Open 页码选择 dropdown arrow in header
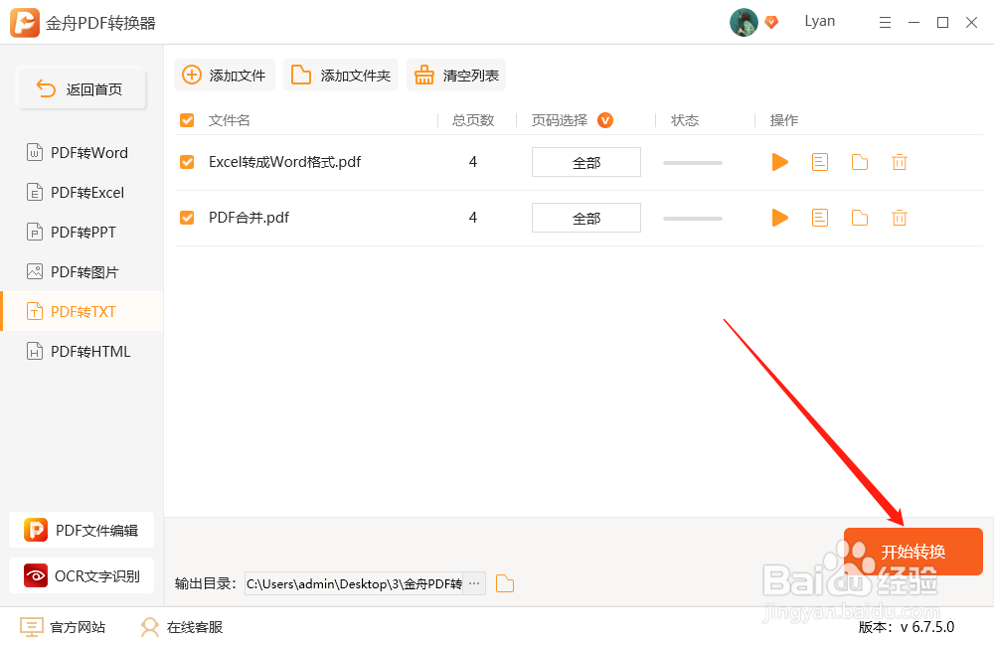Image resolution: width=994 pixels, height=646 pixels. 605,120
